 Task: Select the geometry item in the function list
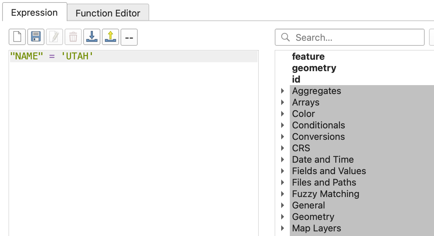(x=314, y=68)
